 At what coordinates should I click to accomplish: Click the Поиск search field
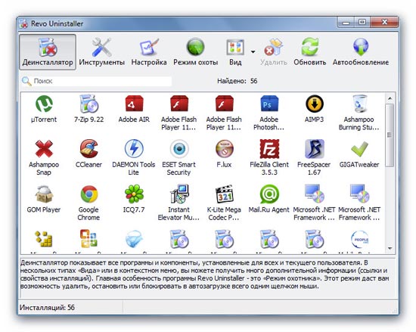point(102,81)
